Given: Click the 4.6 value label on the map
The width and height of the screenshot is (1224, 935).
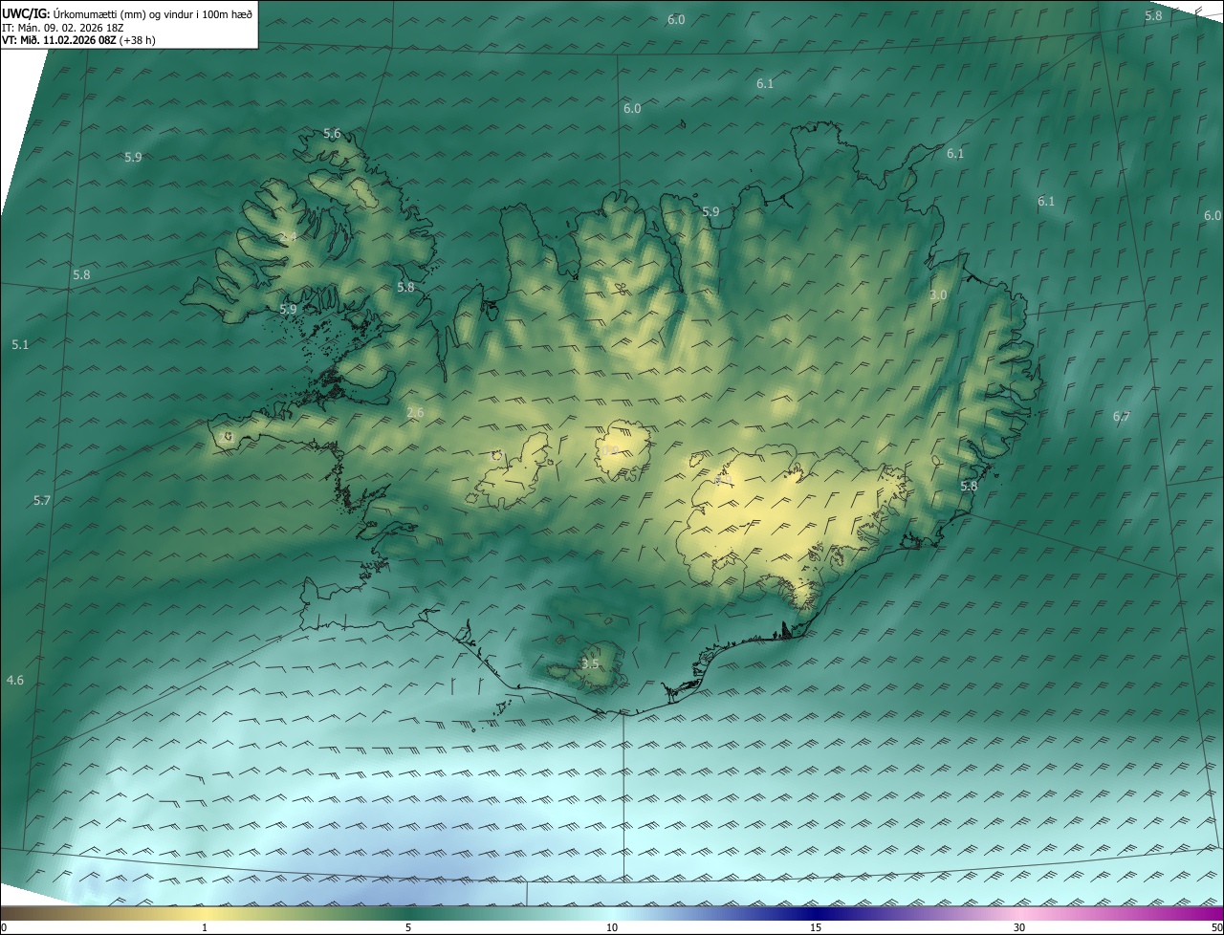Looking at the screenshot, I should coord(15,681).
